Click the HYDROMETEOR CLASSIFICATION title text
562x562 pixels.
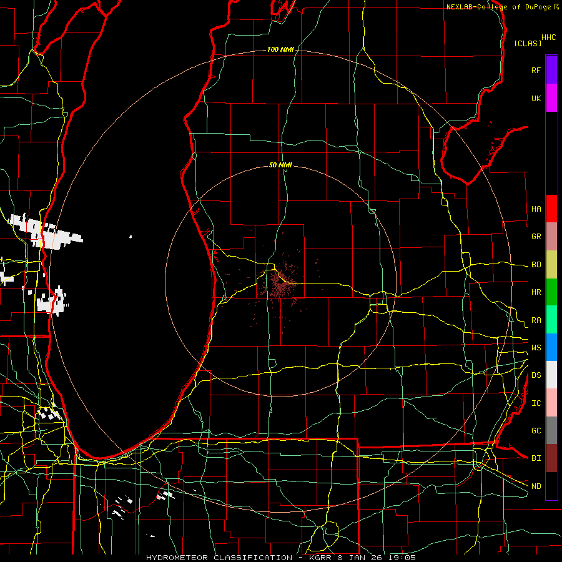tap(219, 558)
